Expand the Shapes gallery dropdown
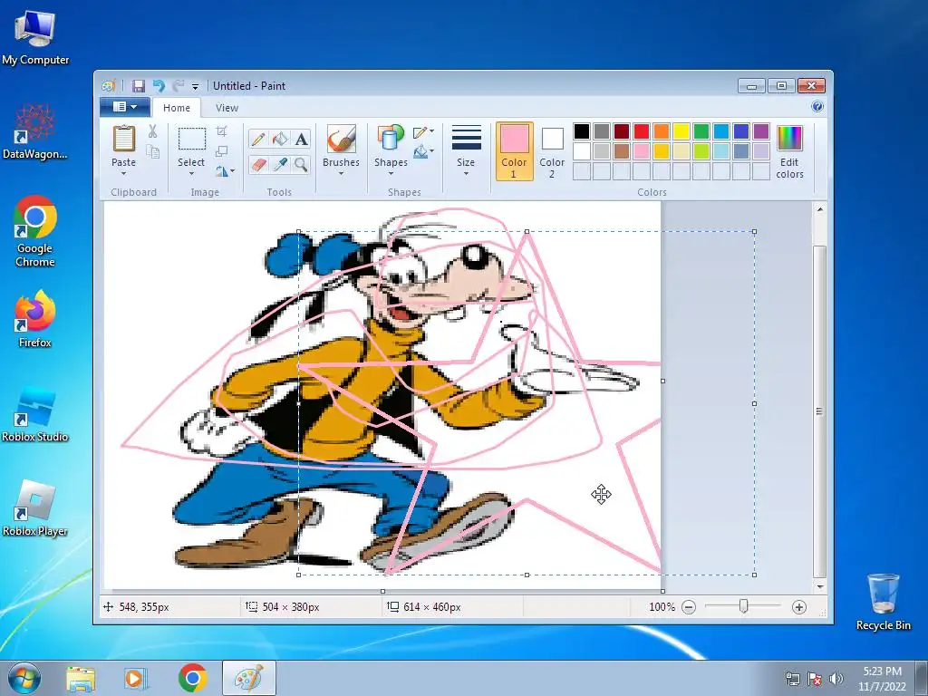 point(391,174)
